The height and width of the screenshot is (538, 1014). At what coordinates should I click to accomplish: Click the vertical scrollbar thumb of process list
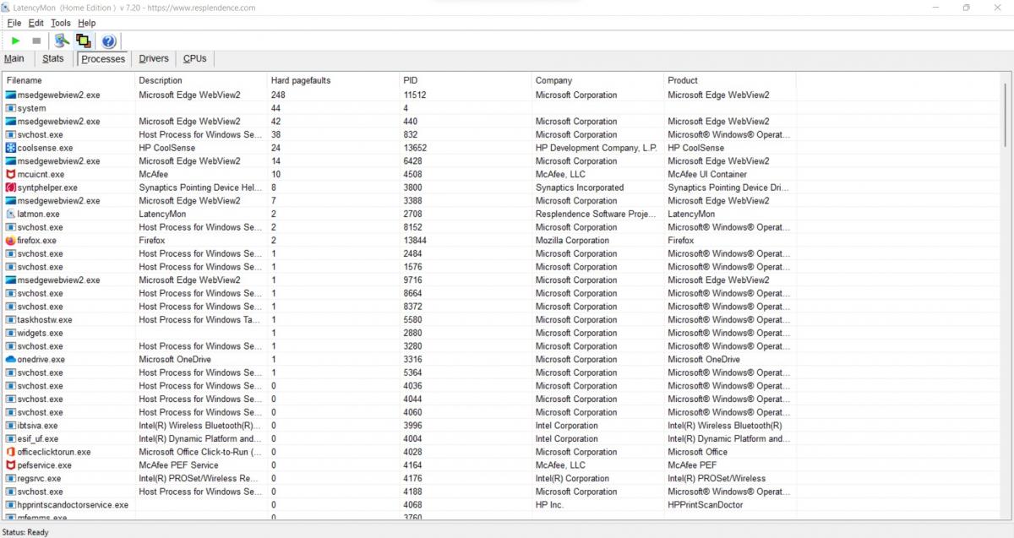1005,114
